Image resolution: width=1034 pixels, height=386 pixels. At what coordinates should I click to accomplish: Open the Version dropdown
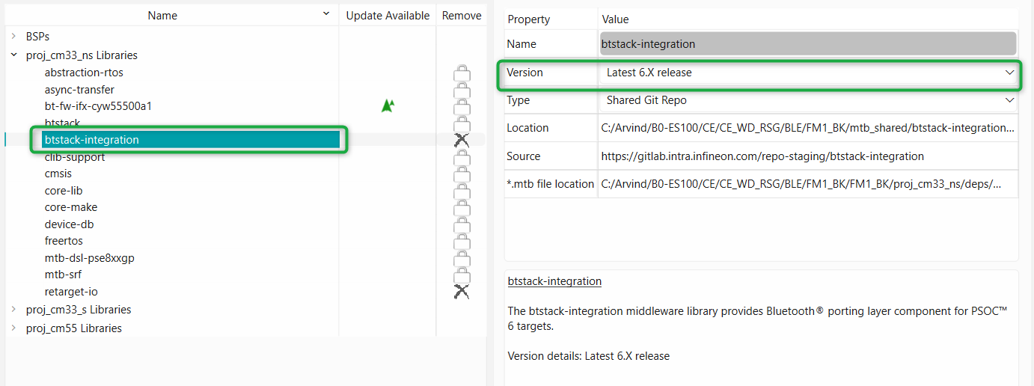click(1009, 73)
